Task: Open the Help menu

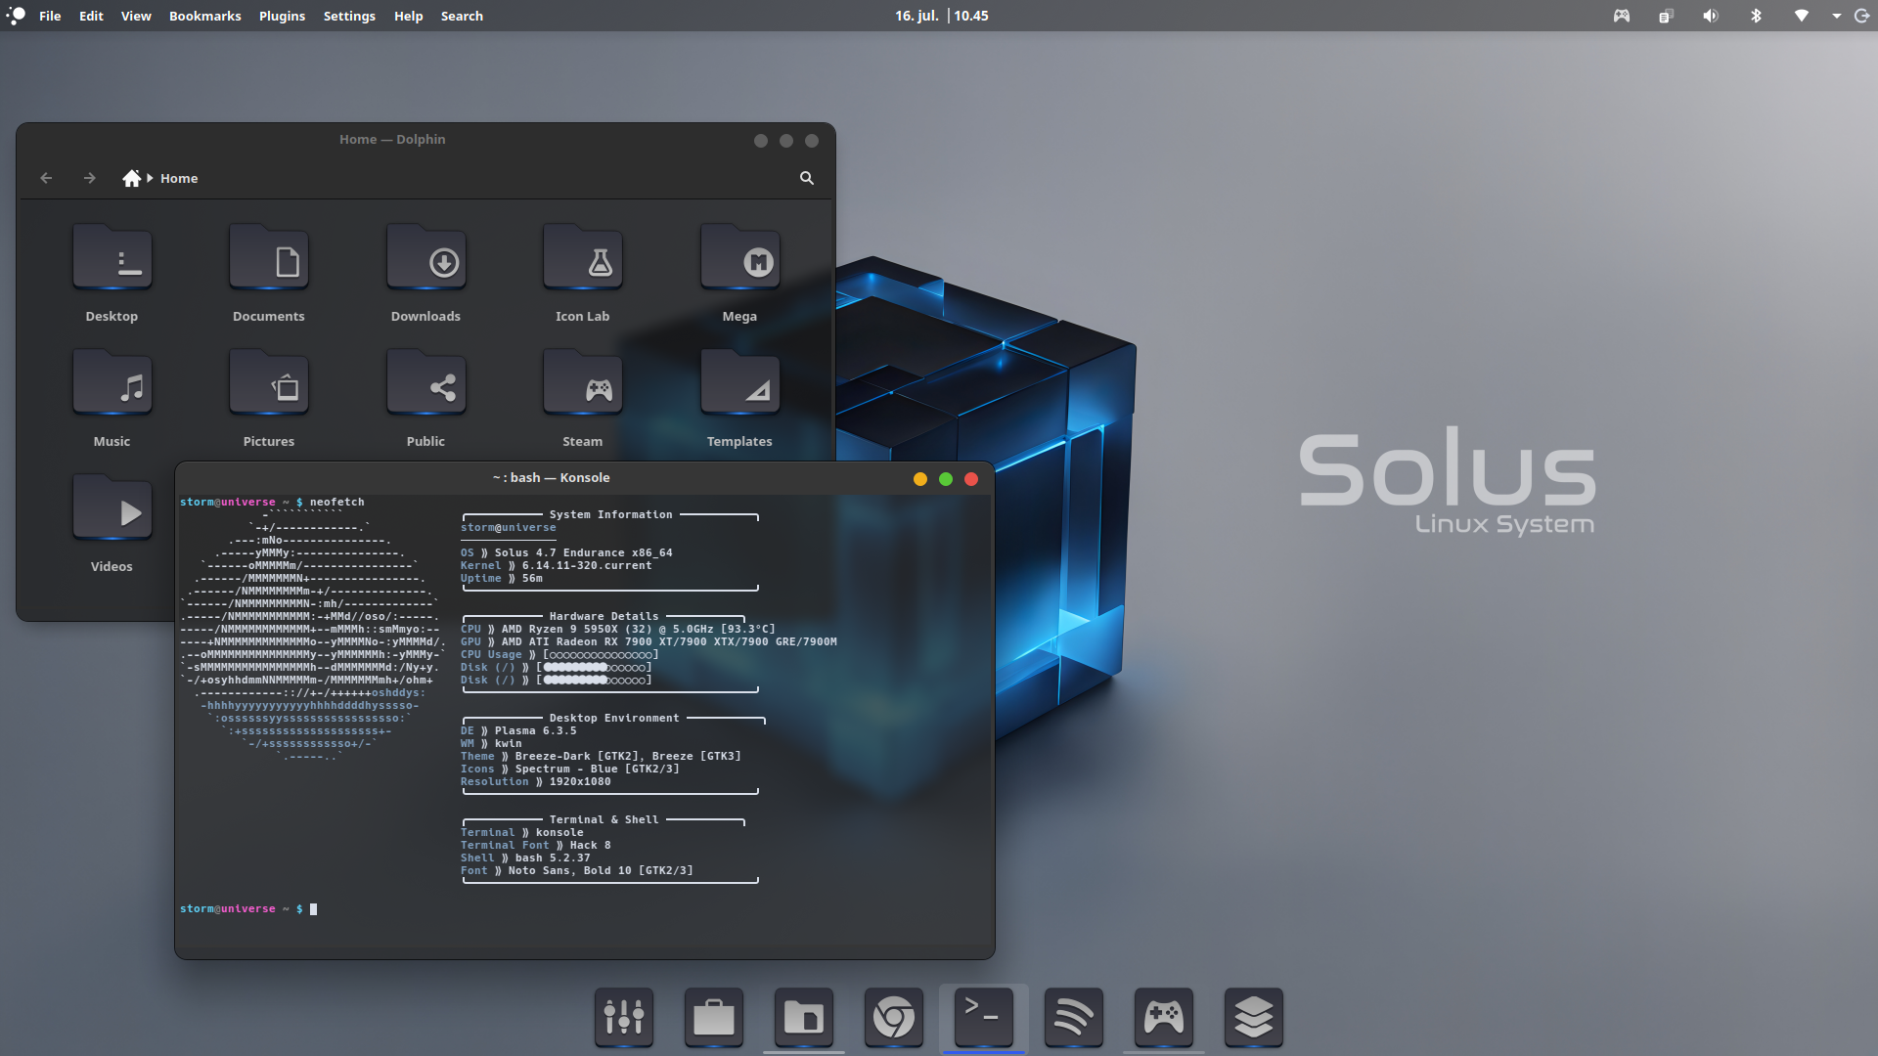Action: point(409,16)
